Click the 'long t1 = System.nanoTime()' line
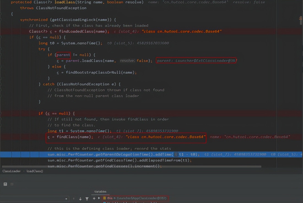Viewport: 303px width, 203px height. tap(80, 131)
